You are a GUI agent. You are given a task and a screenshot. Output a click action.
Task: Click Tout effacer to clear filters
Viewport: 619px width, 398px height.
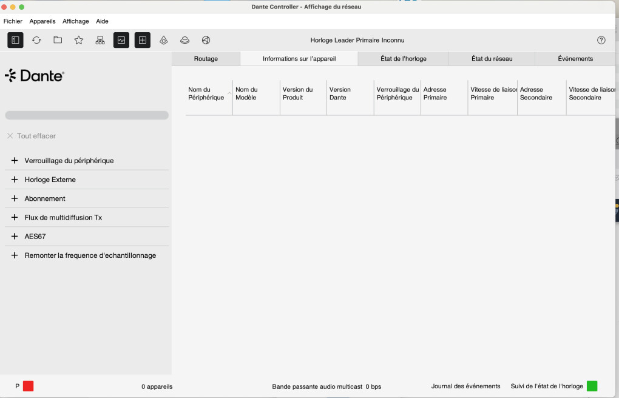pos(32,136)
